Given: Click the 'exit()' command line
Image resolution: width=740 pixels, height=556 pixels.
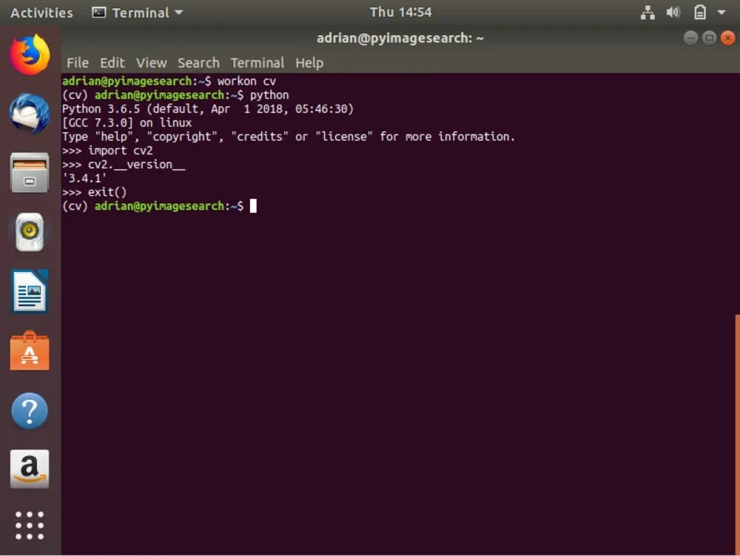Looking at the screenshot, I should [x=95, y=192].
